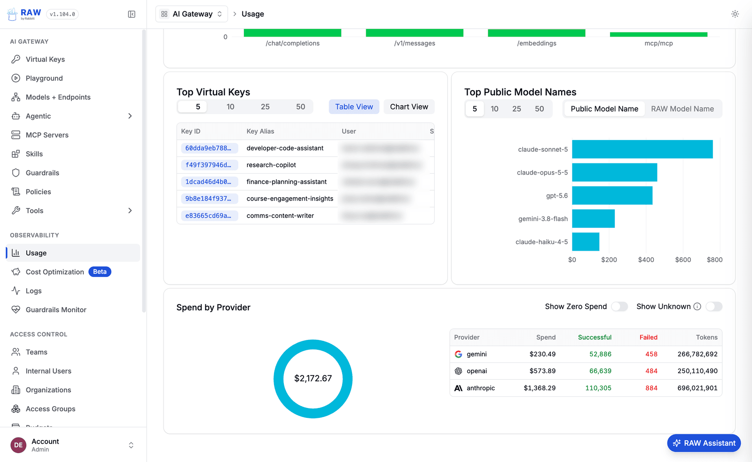Viewport: 752px width, 462px height.
Task: Click the Cost Optimization piggy bank icon
Action: pos(16,272)
